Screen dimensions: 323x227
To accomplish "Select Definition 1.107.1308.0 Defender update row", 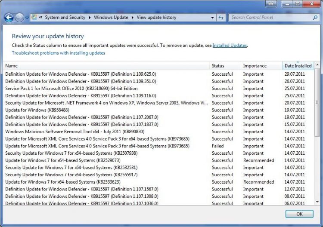I will [158, 196].
